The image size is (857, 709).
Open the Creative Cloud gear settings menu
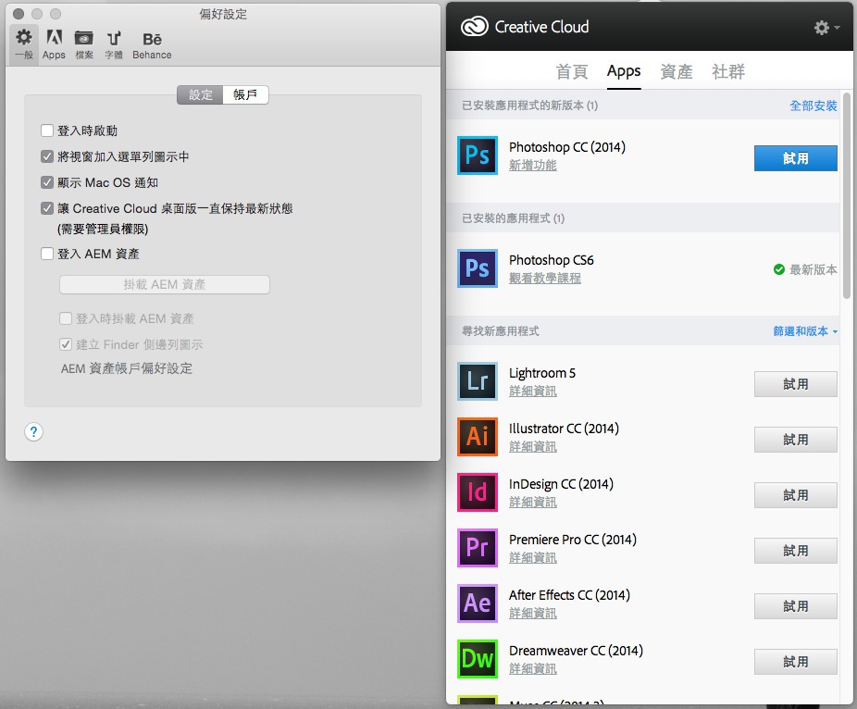(x=826, y=28)
